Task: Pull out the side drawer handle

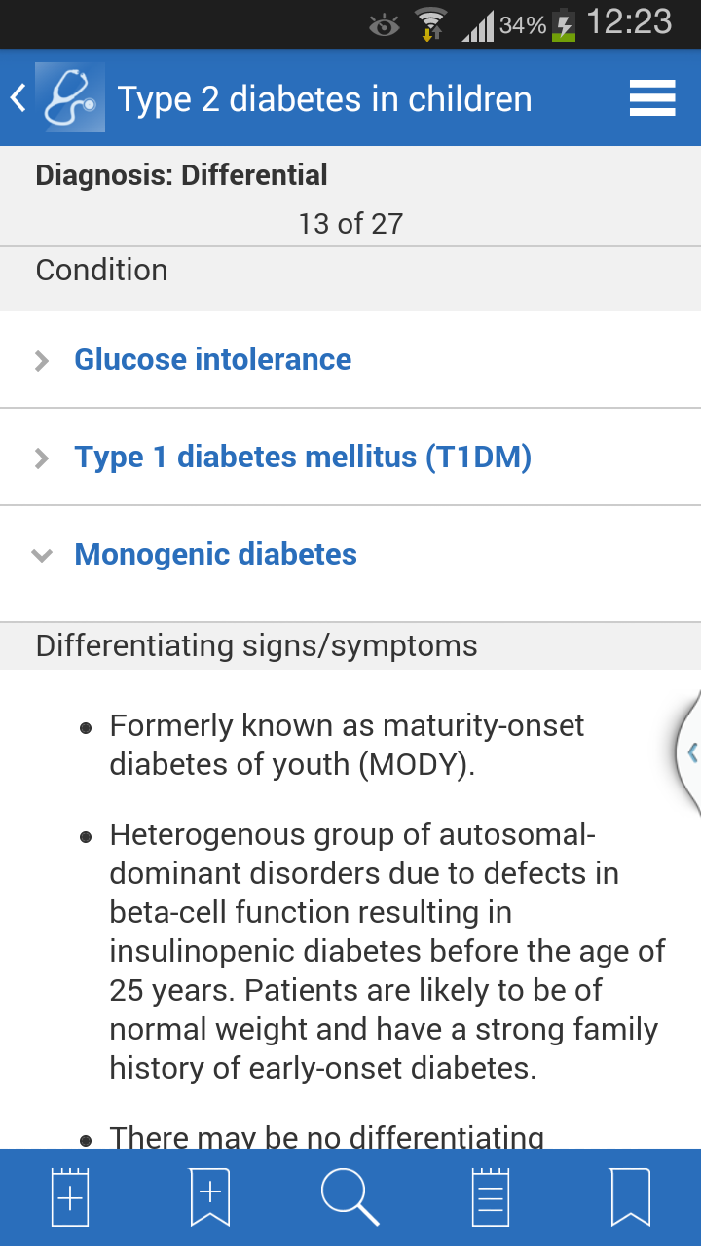Action: [689, 751]
